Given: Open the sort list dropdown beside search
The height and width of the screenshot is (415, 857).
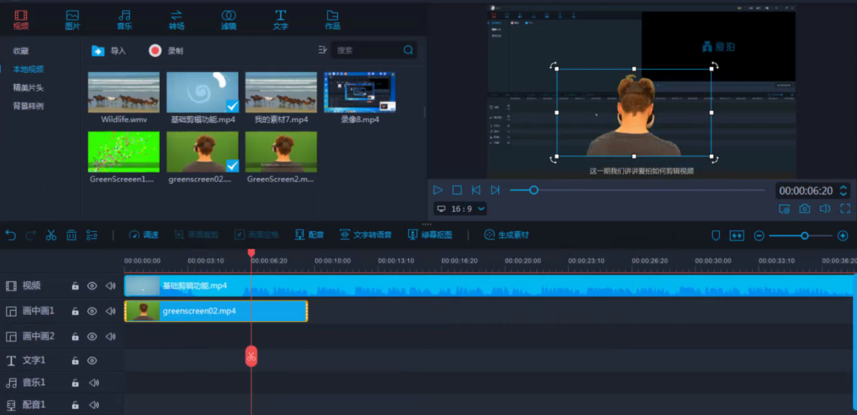Looking at the screenshot, I should pos(323,50).
